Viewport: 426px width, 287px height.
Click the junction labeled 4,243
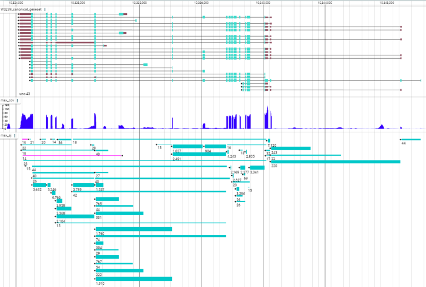[x=229, y=152]
